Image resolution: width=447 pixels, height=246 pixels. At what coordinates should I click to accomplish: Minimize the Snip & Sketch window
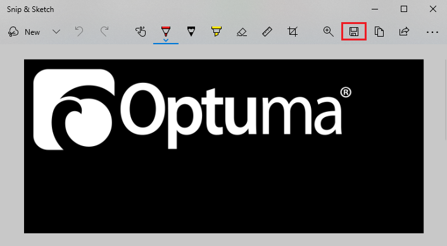pos(375,9)
